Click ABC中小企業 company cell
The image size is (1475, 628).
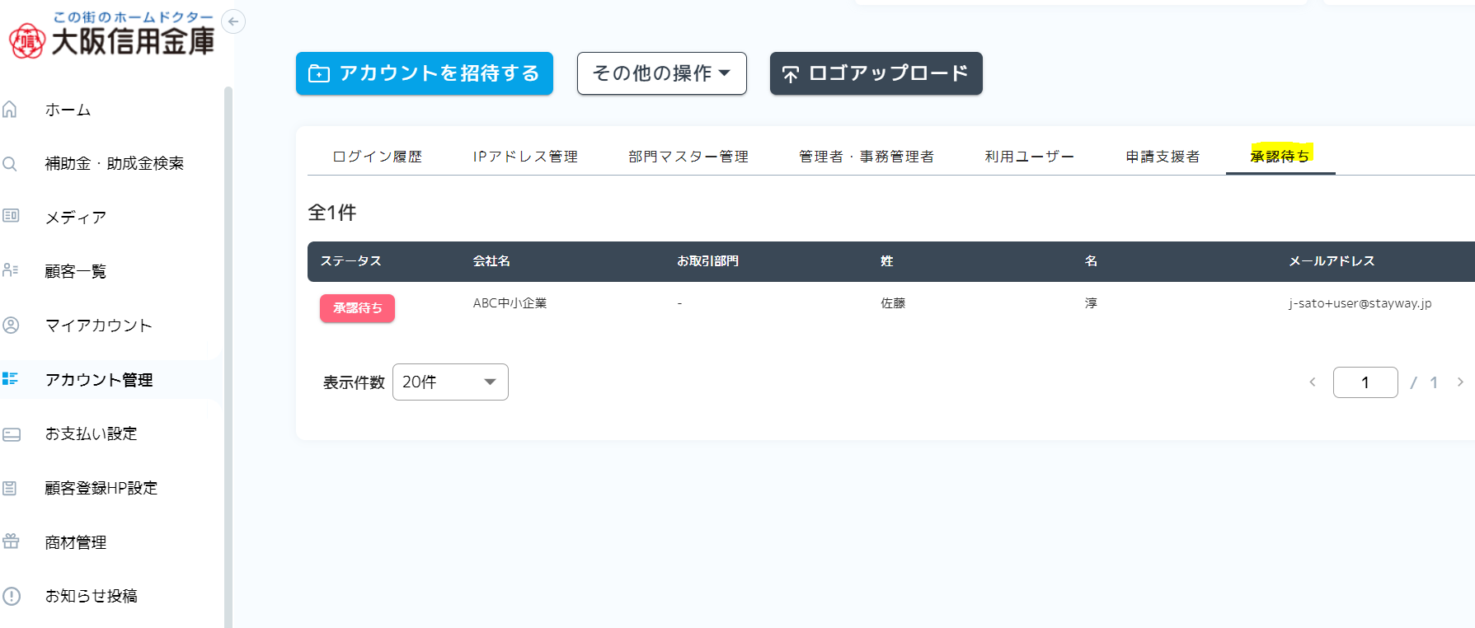(510, 303)
